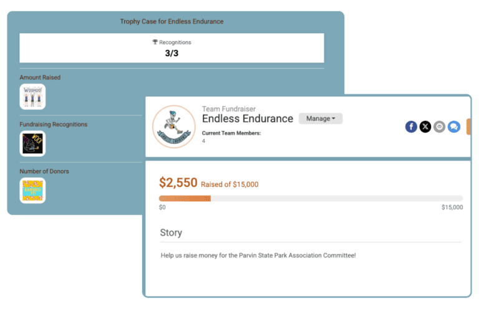
Task: Open the Earned It donors badge
Action: pos(32,191)
